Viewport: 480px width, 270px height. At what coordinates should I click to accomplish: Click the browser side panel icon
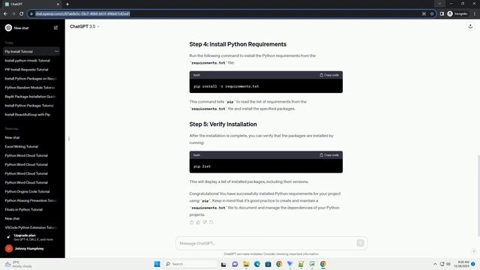coord(442,13)
